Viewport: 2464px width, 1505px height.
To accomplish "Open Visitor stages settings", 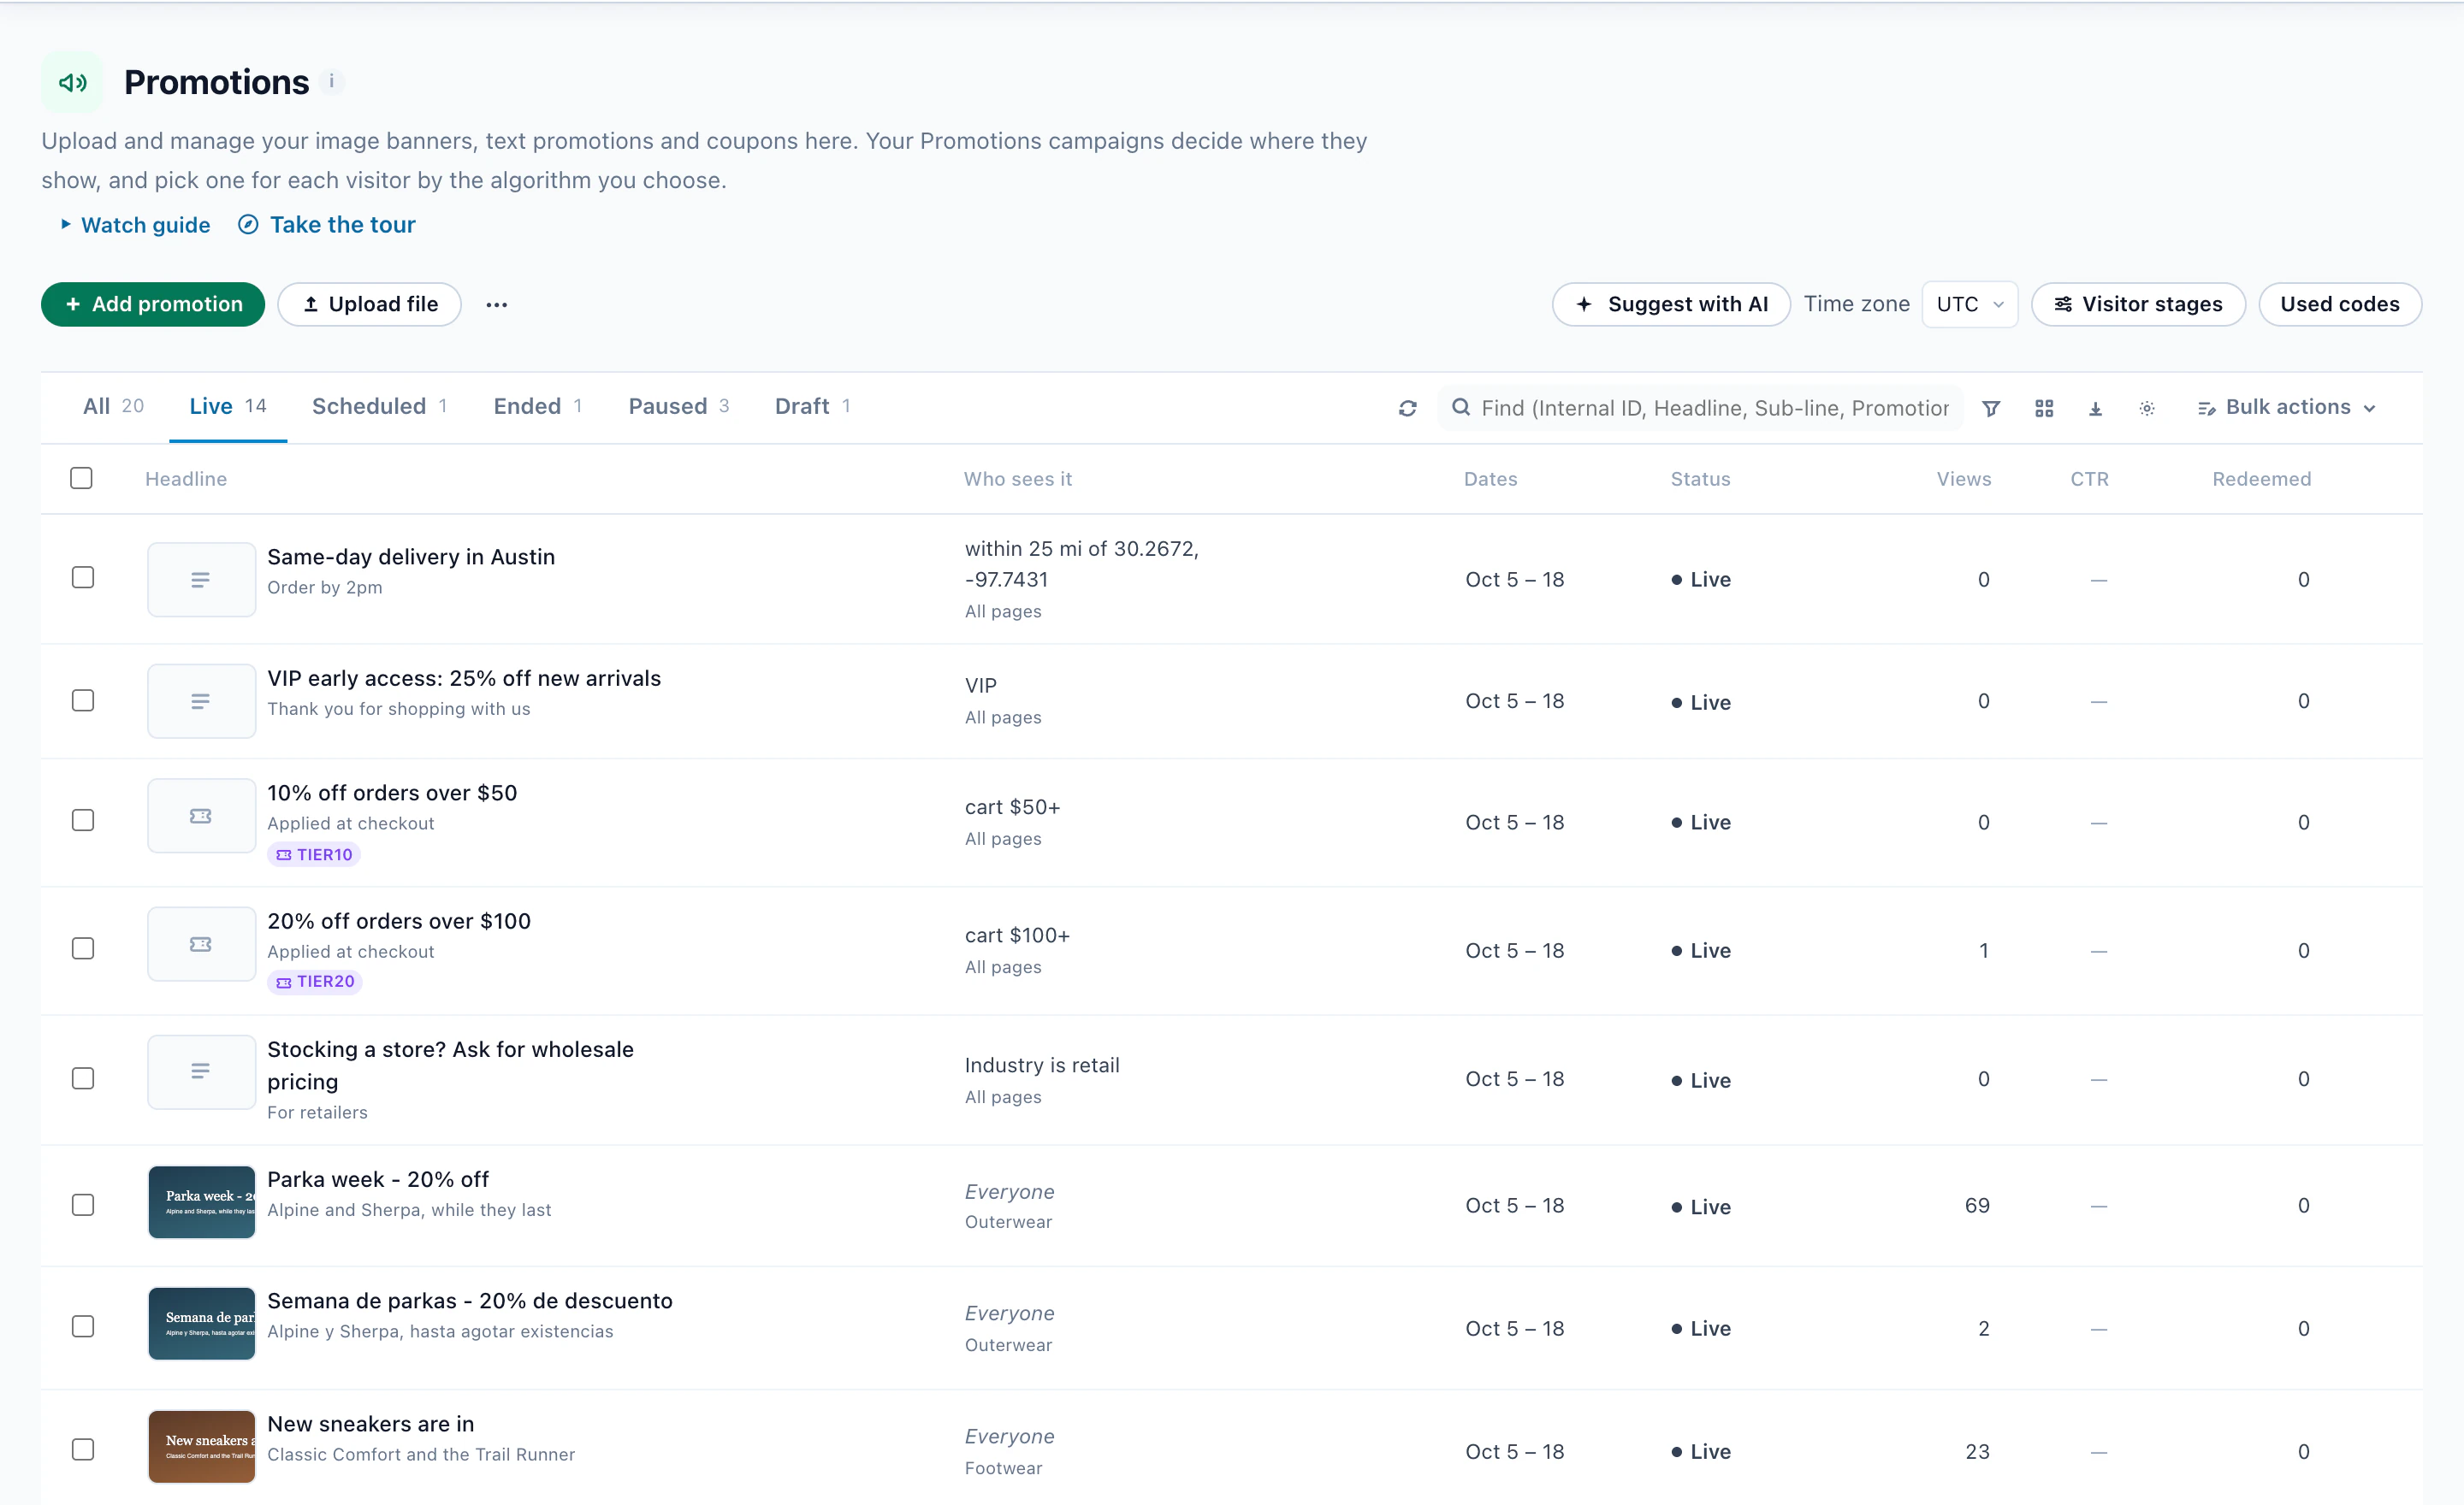I will pos(2138,304).
